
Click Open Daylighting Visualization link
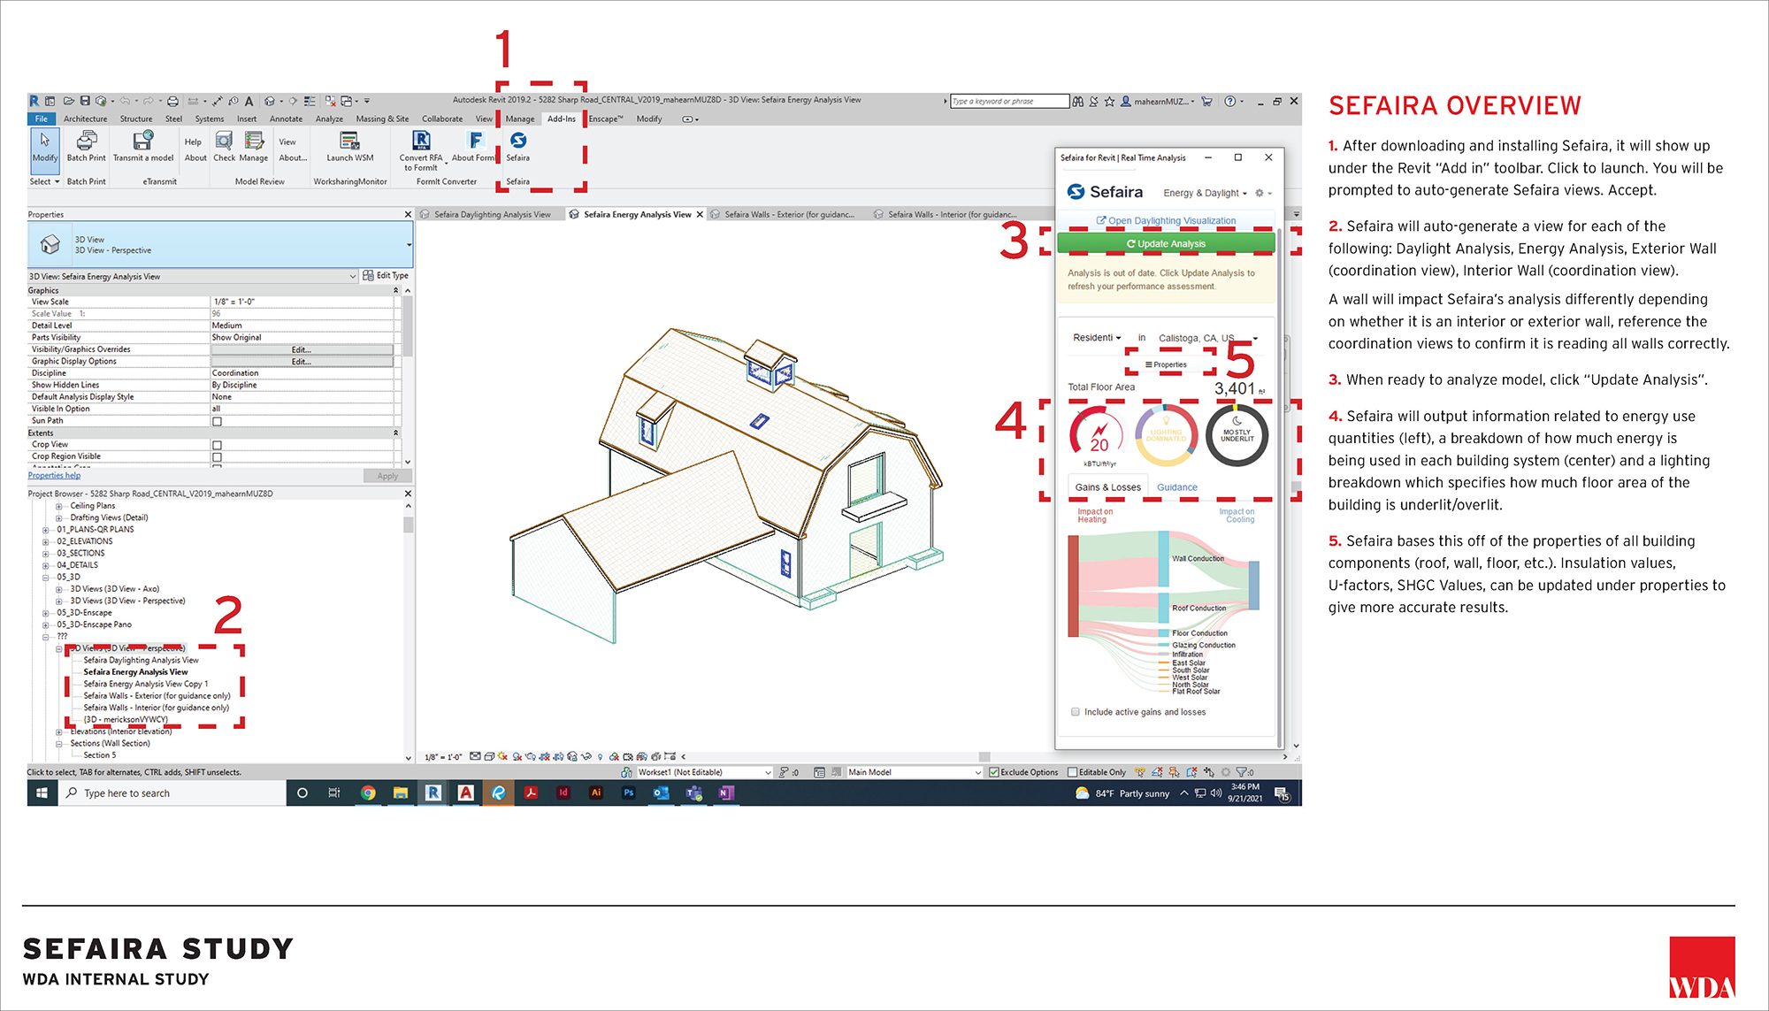[1166, 221]
